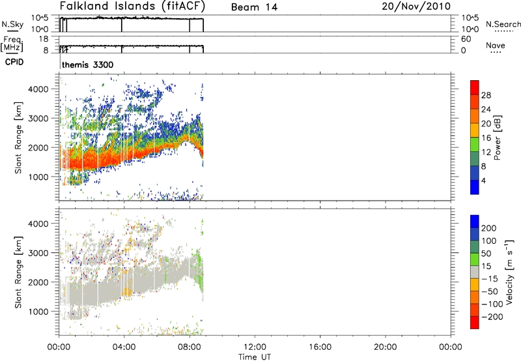Image resolution: width=521 pixels, height=361 pixels.
Task: Click 'Slant Range [km]' label of power panel
Action: pos(18,137)
